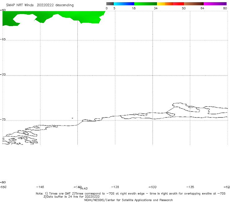Click the -70 latitude axis label
The width and height of the screenshot is (230, 202).
coord(3,75)
